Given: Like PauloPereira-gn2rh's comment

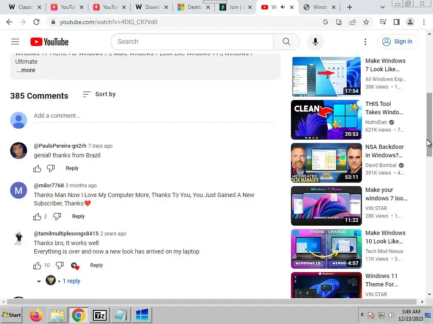Looking at the screenshot, I should tap(37, 168).
